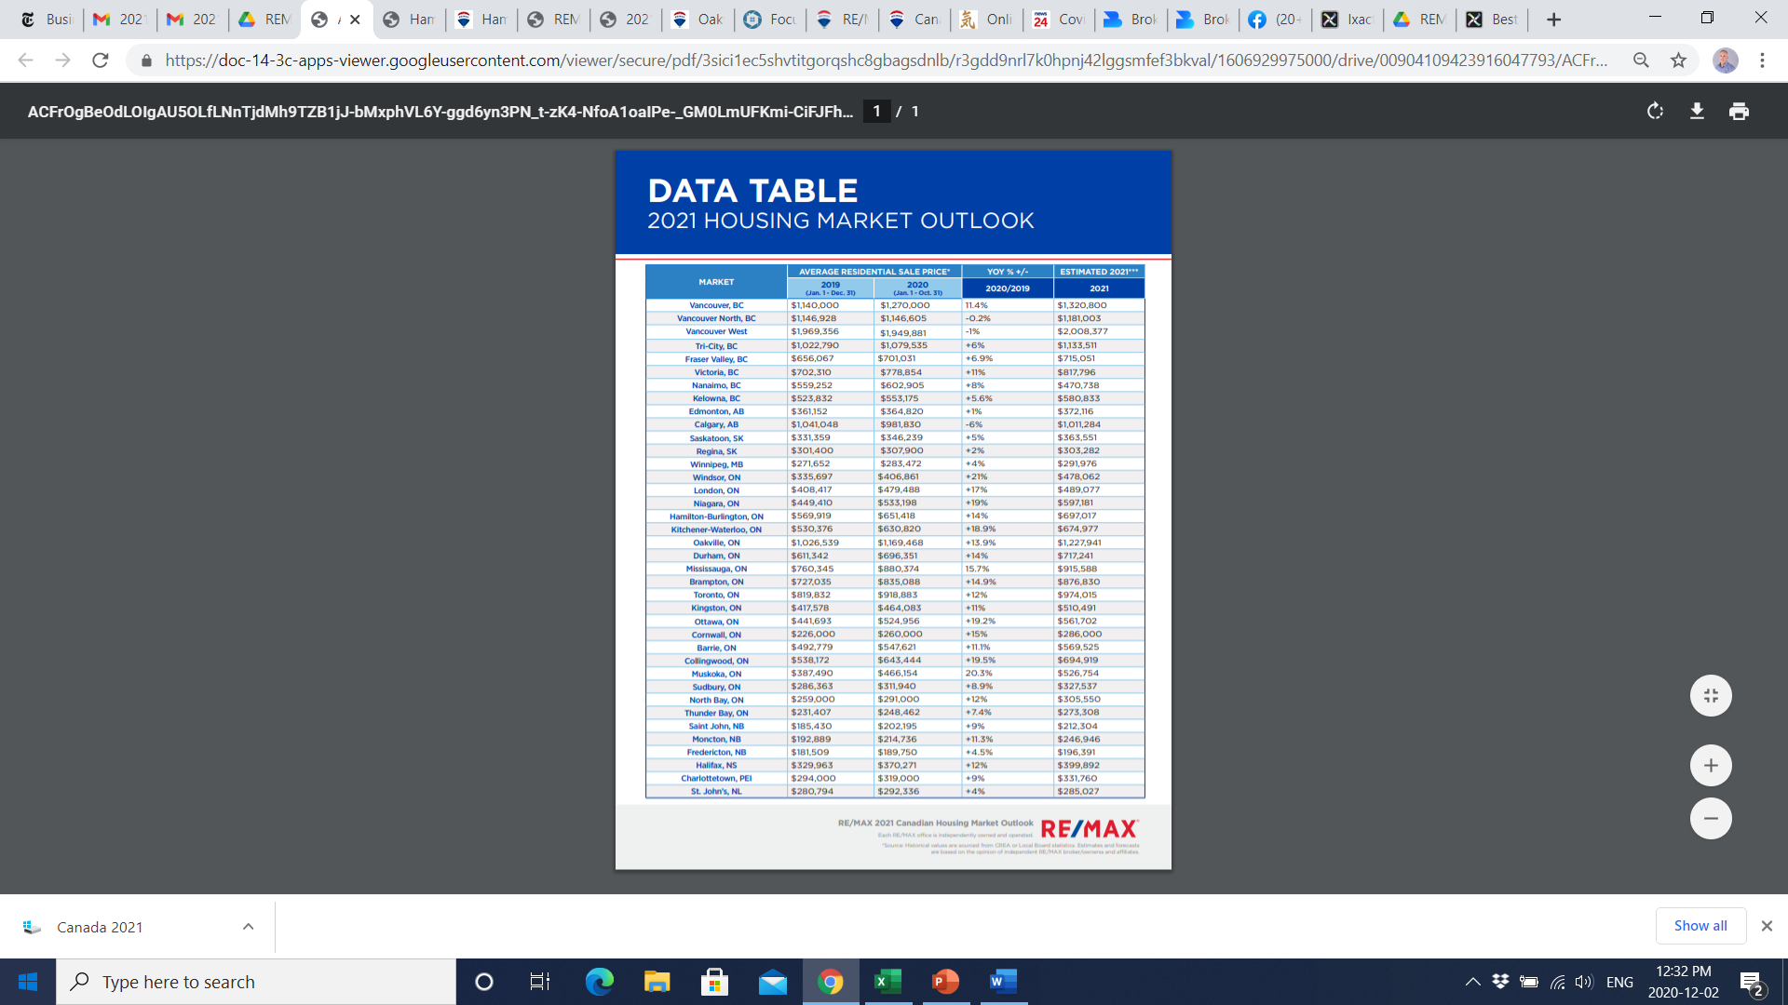Print the PDF document

click(1739, 112)
